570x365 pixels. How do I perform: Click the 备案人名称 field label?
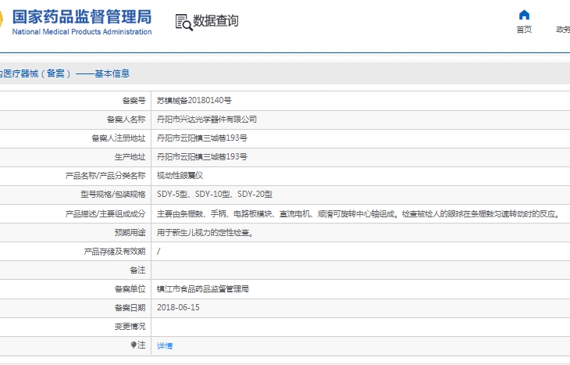coord(126,120)
